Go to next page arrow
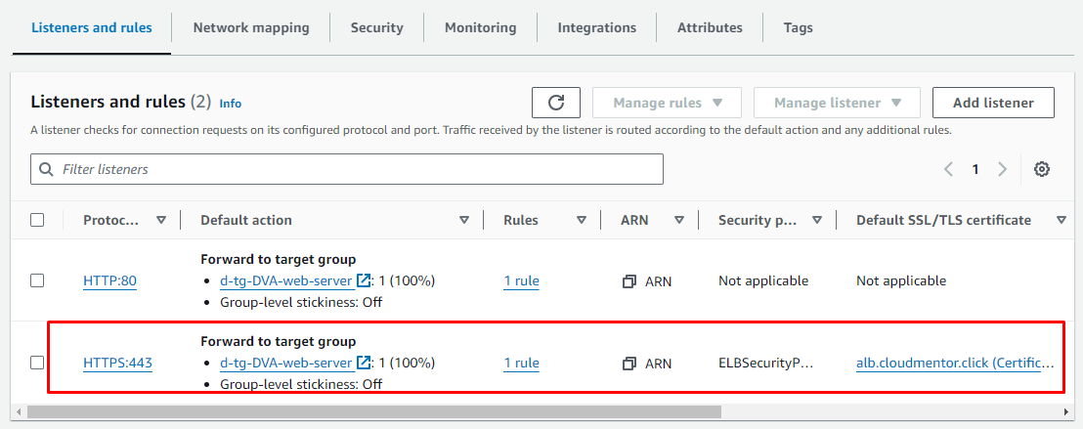1083x429 pixels. pyautogui.click(x=1002, y=169)
